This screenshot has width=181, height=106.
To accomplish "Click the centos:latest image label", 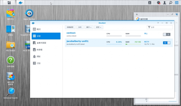I will point(71,36).
